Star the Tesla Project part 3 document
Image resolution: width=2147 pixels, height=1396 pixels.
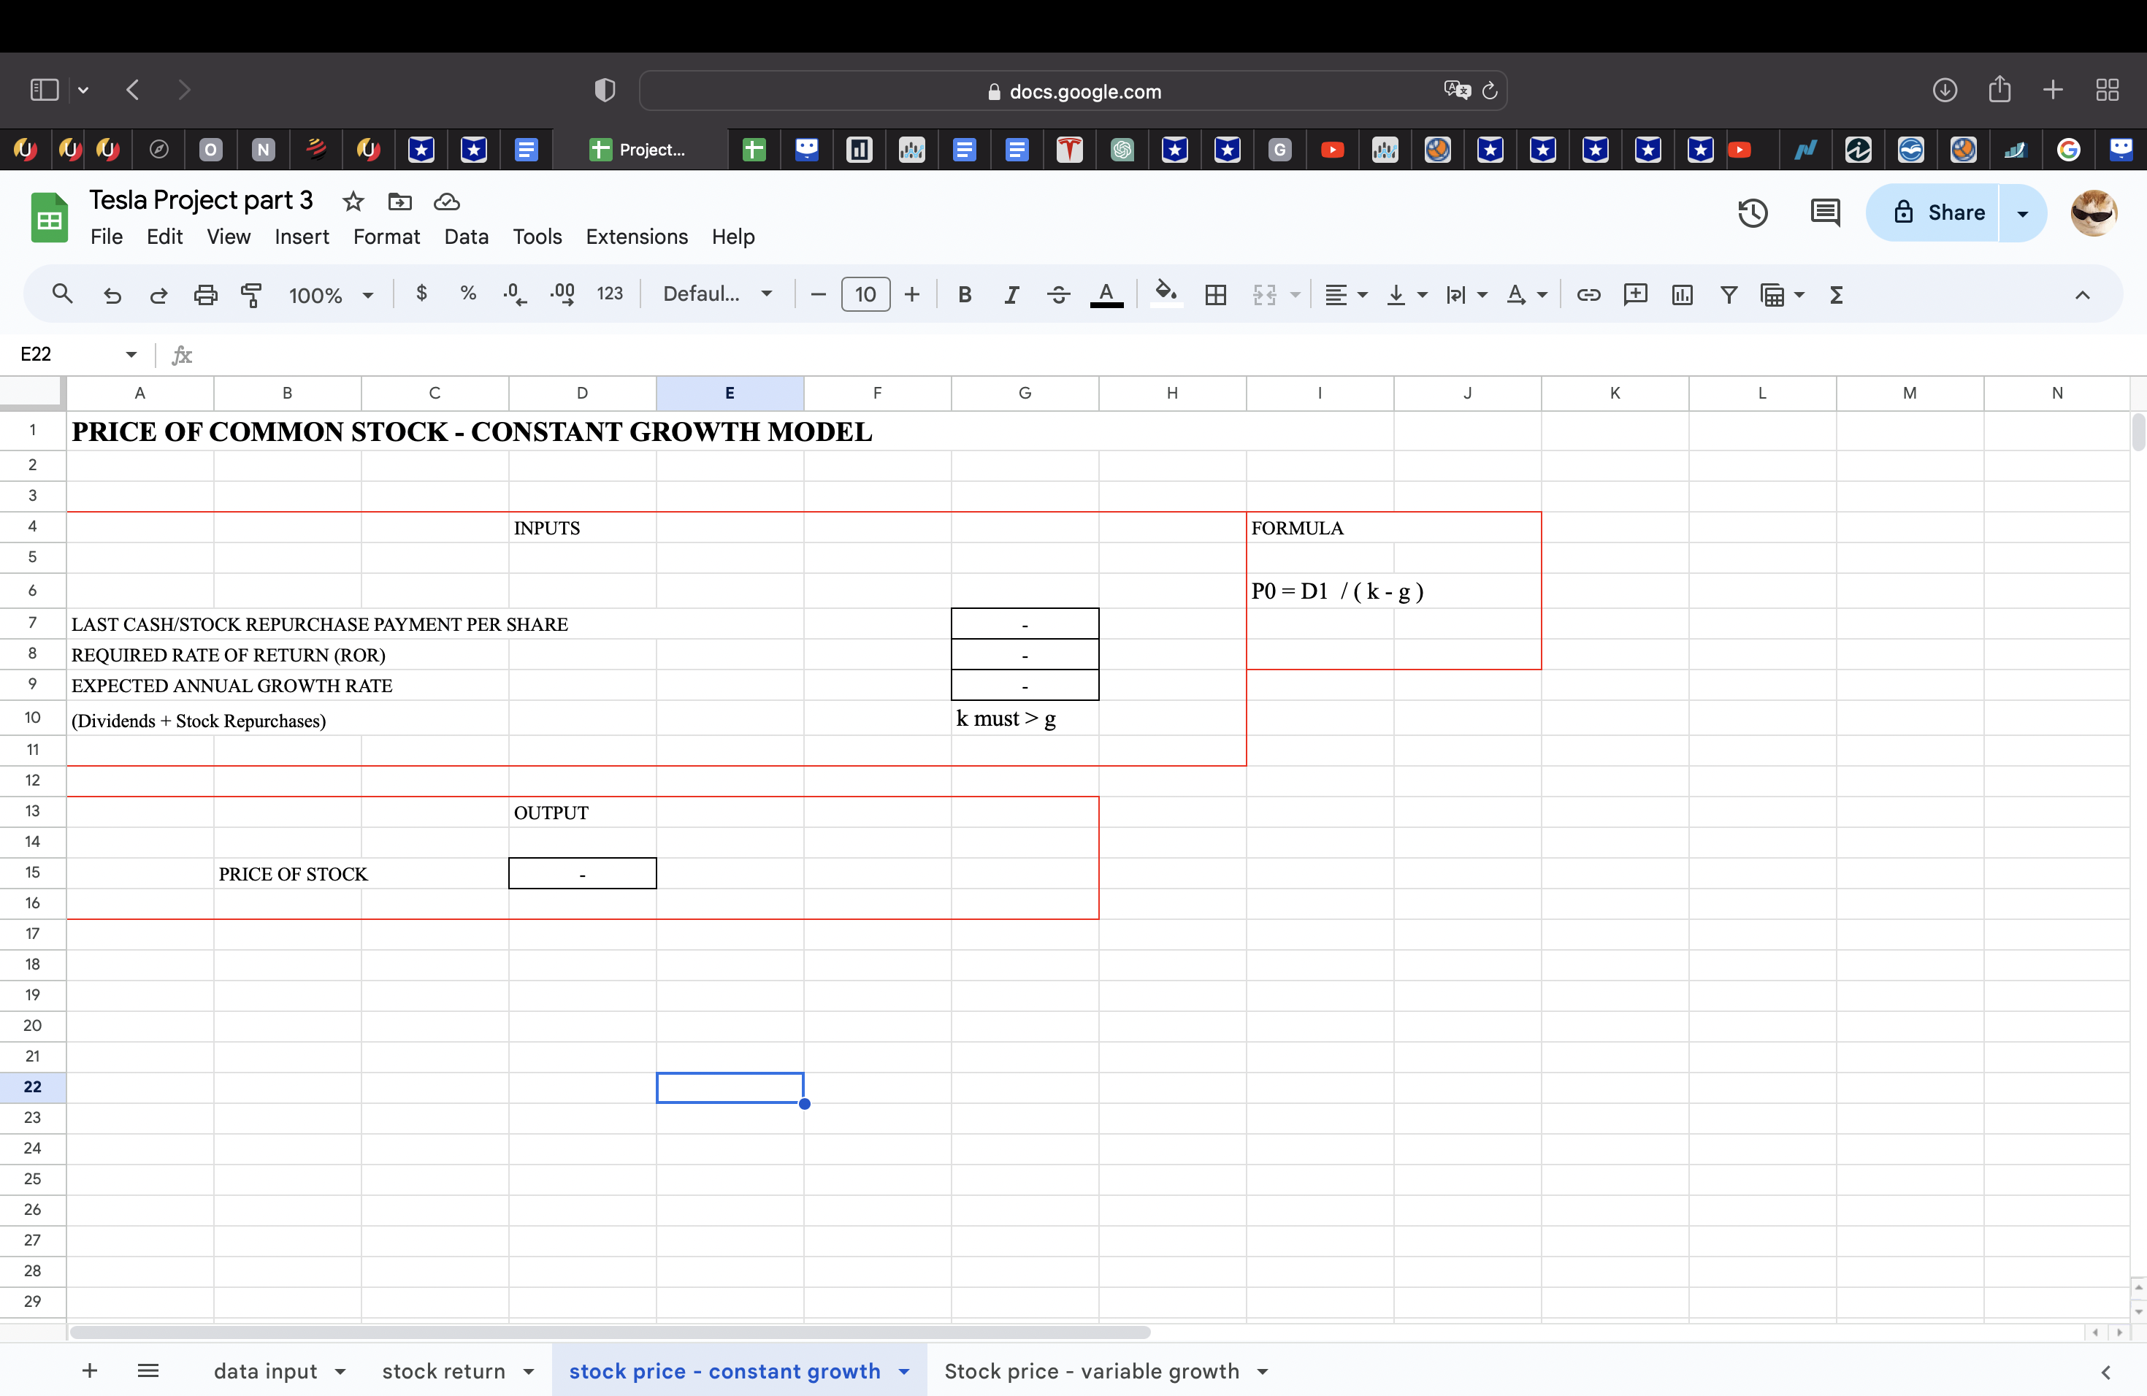point(353,201)
